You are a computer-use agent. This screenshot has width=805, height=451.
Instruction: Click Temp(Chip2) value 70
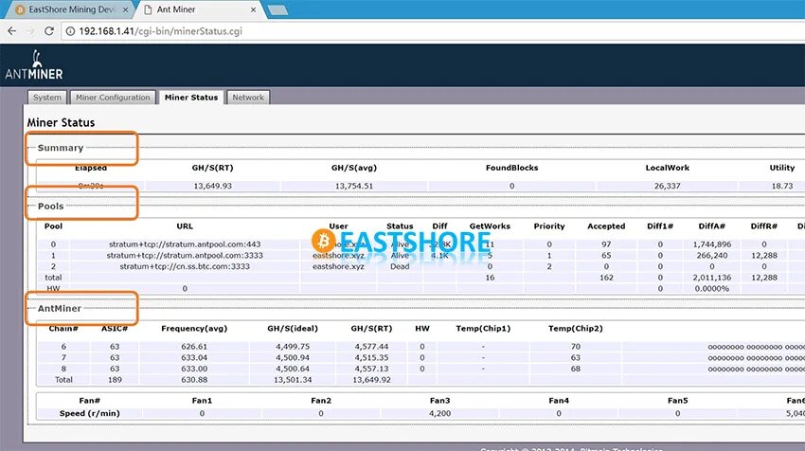click(576, 347)
